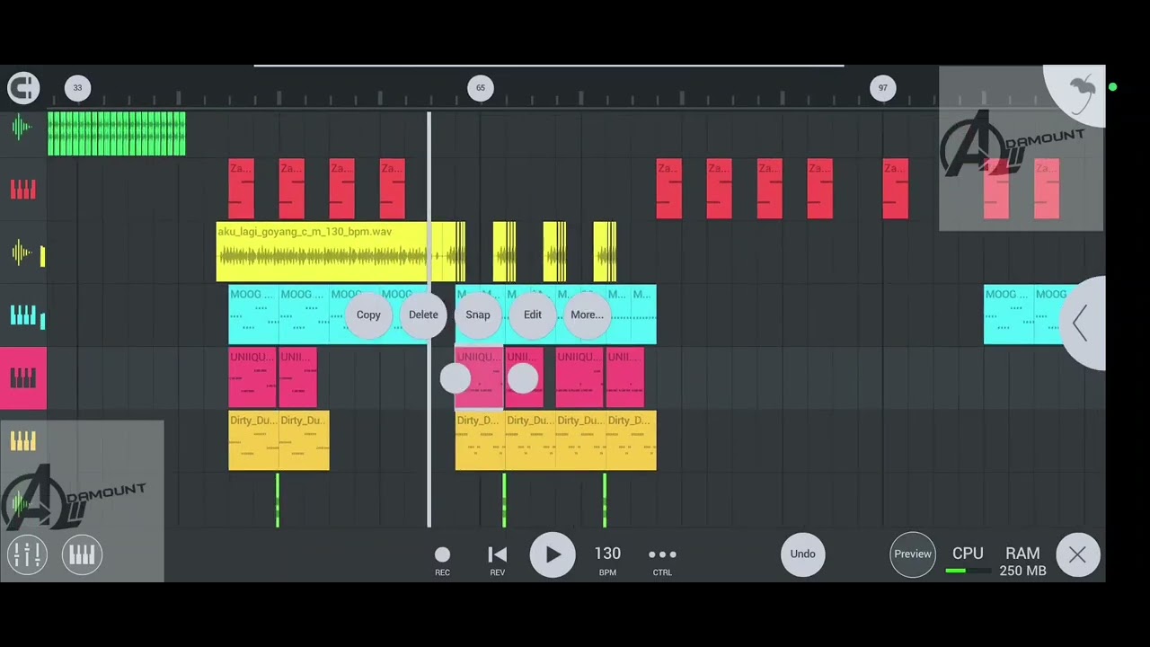
Task: Choose Snap from the clip popup
Action: click(478, 315)
